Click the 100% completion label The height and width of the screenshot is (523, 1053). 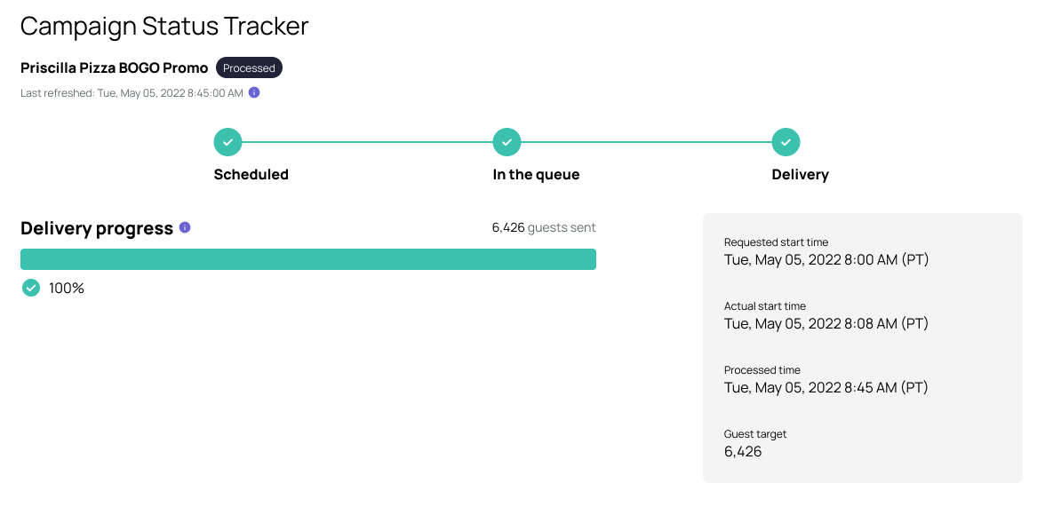[x=67, y=289]
